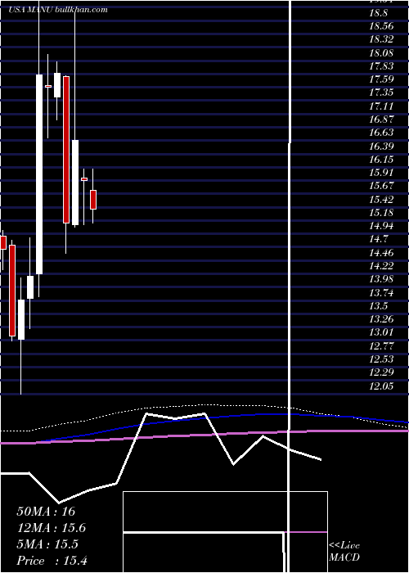Screen dimensions: 409x573
Task: Click the tallest white candlestick body
Action: click(x=39, y=174)
